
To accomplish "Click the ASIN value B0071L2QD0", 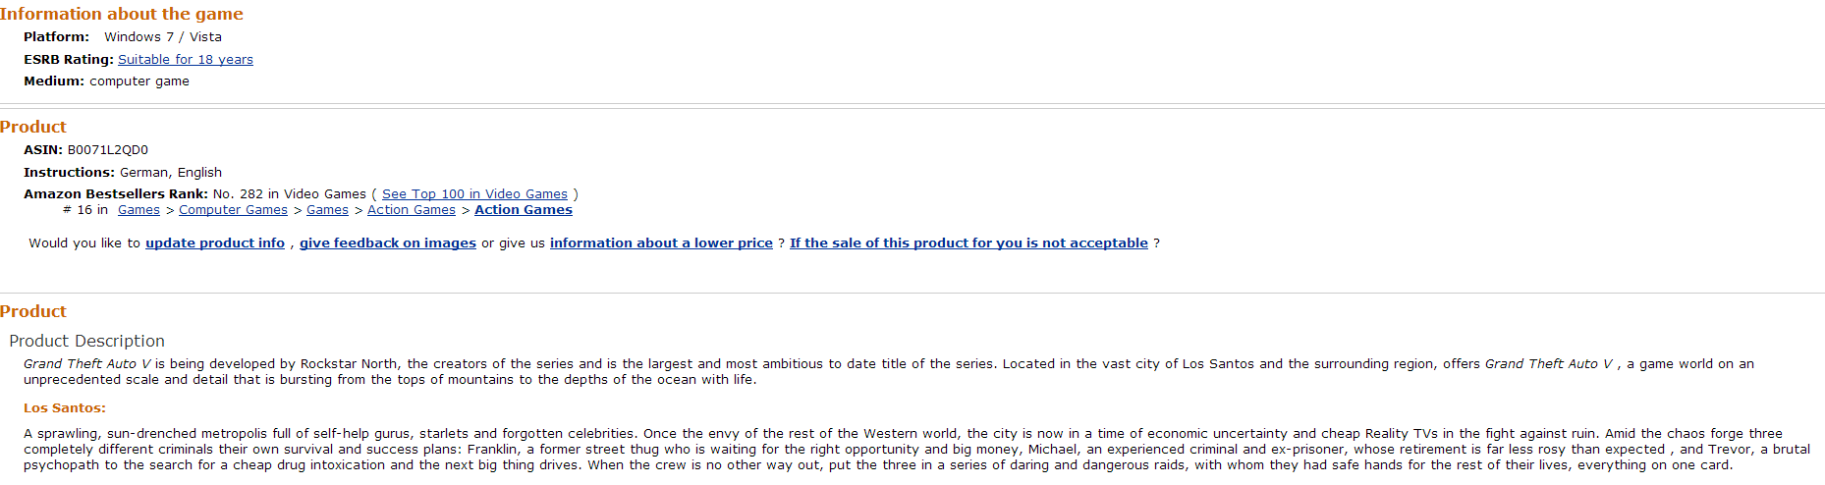I will (107, 150).
